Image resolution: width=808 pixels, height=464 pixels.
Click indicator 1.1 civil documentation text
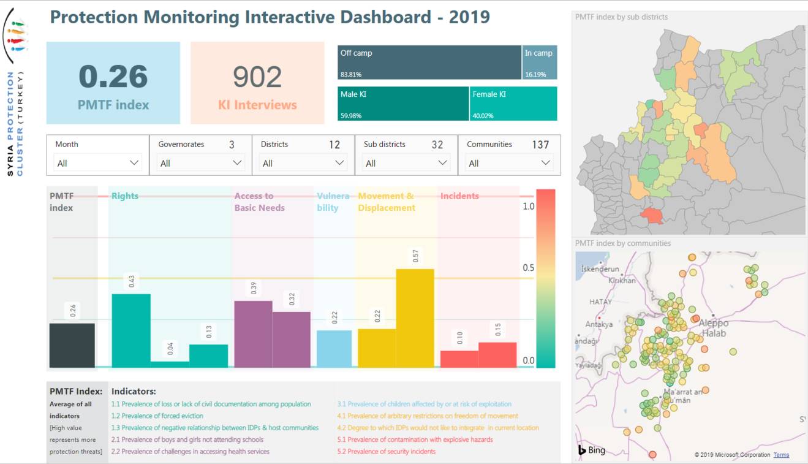[x=211, y=405]
